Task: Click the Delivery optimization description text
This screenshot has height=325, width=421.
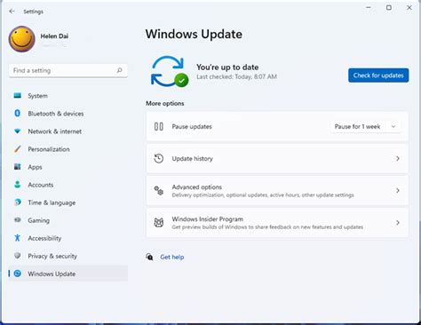Action: 263,195
